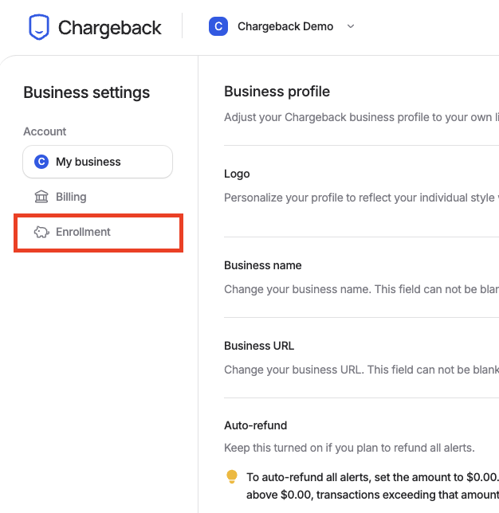Select the My business sidebar item

(x=97, y=162)
